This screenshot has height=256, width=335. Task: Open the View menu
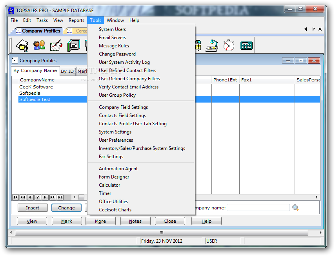click(x=58, y=20)
